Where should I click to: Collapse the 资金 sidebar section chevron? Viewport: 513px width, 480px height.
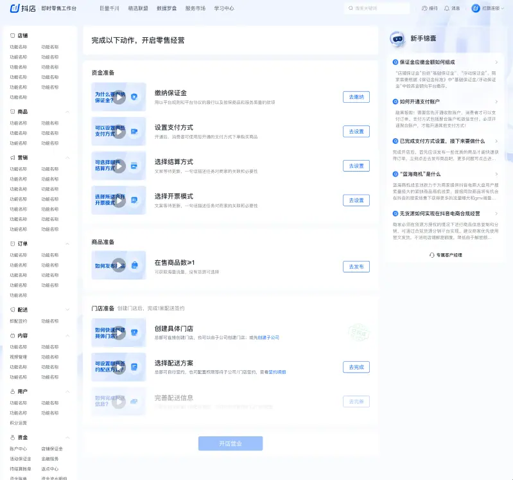(x=67, y=438)
